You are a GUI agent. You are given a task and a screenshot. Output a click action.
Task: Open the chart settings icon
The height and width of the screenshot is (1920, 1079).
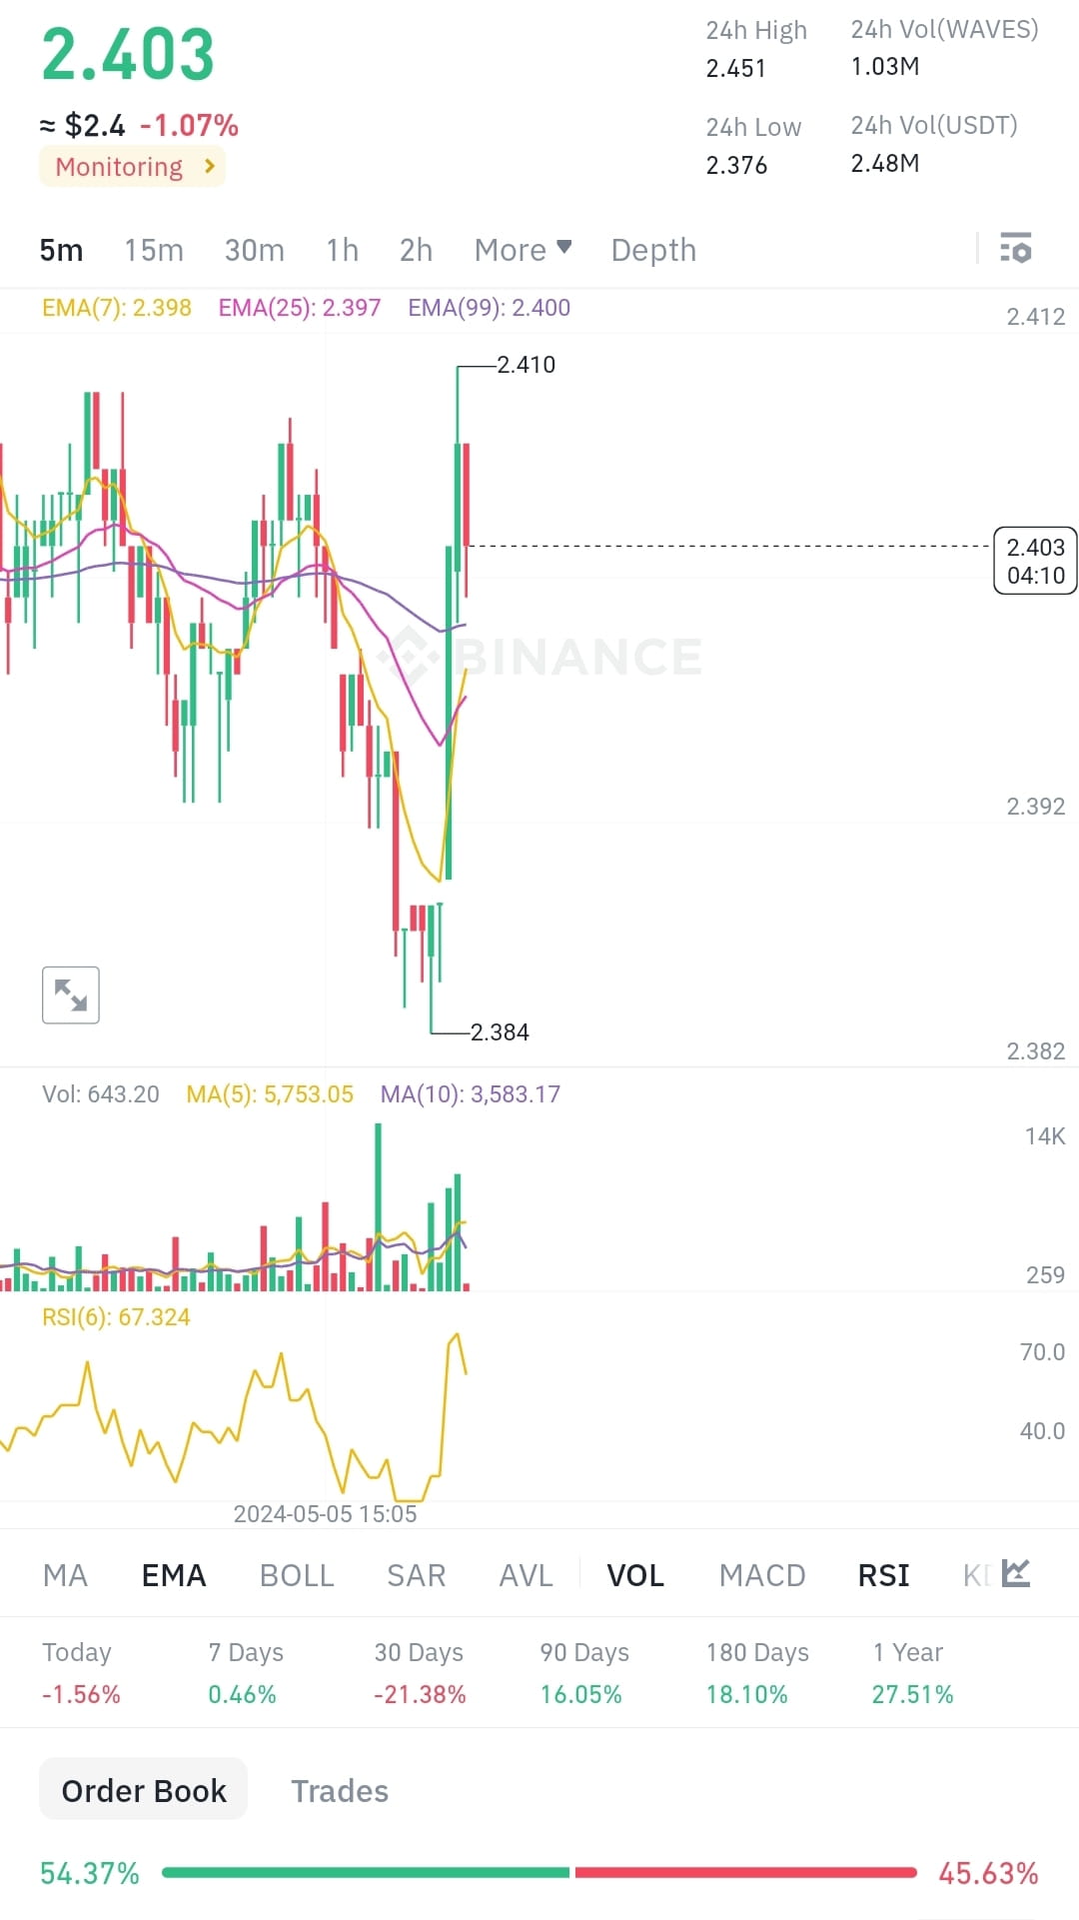[x=1016, y=250]
